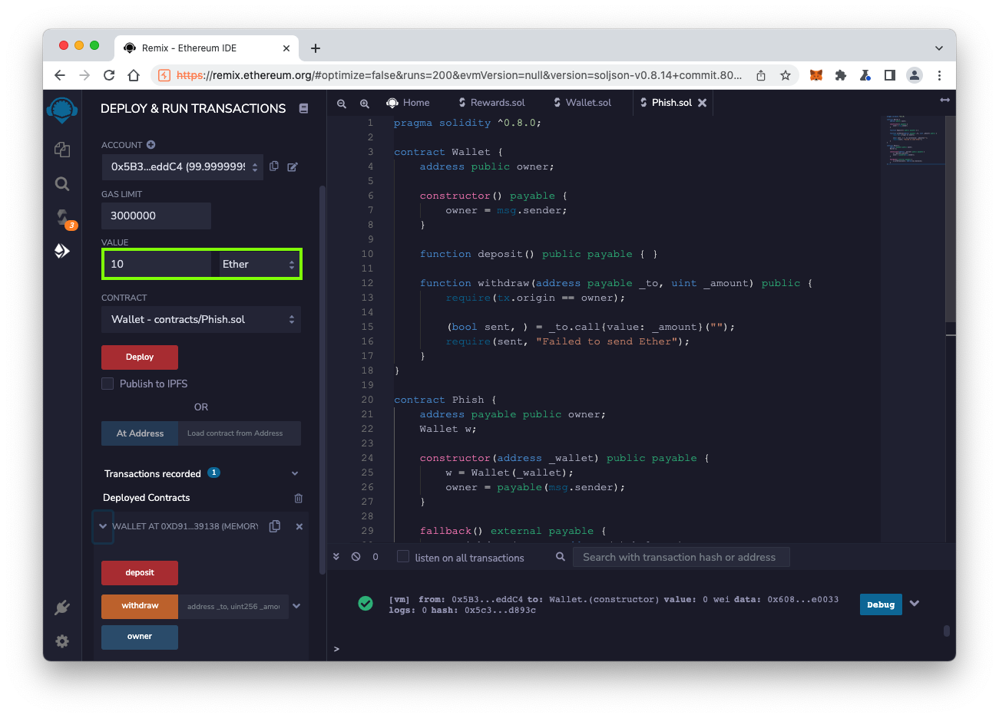The height and width of the screenshot is (718, 999).
Task: Open the Plugin manager plug icon
Action: [62, 608]
